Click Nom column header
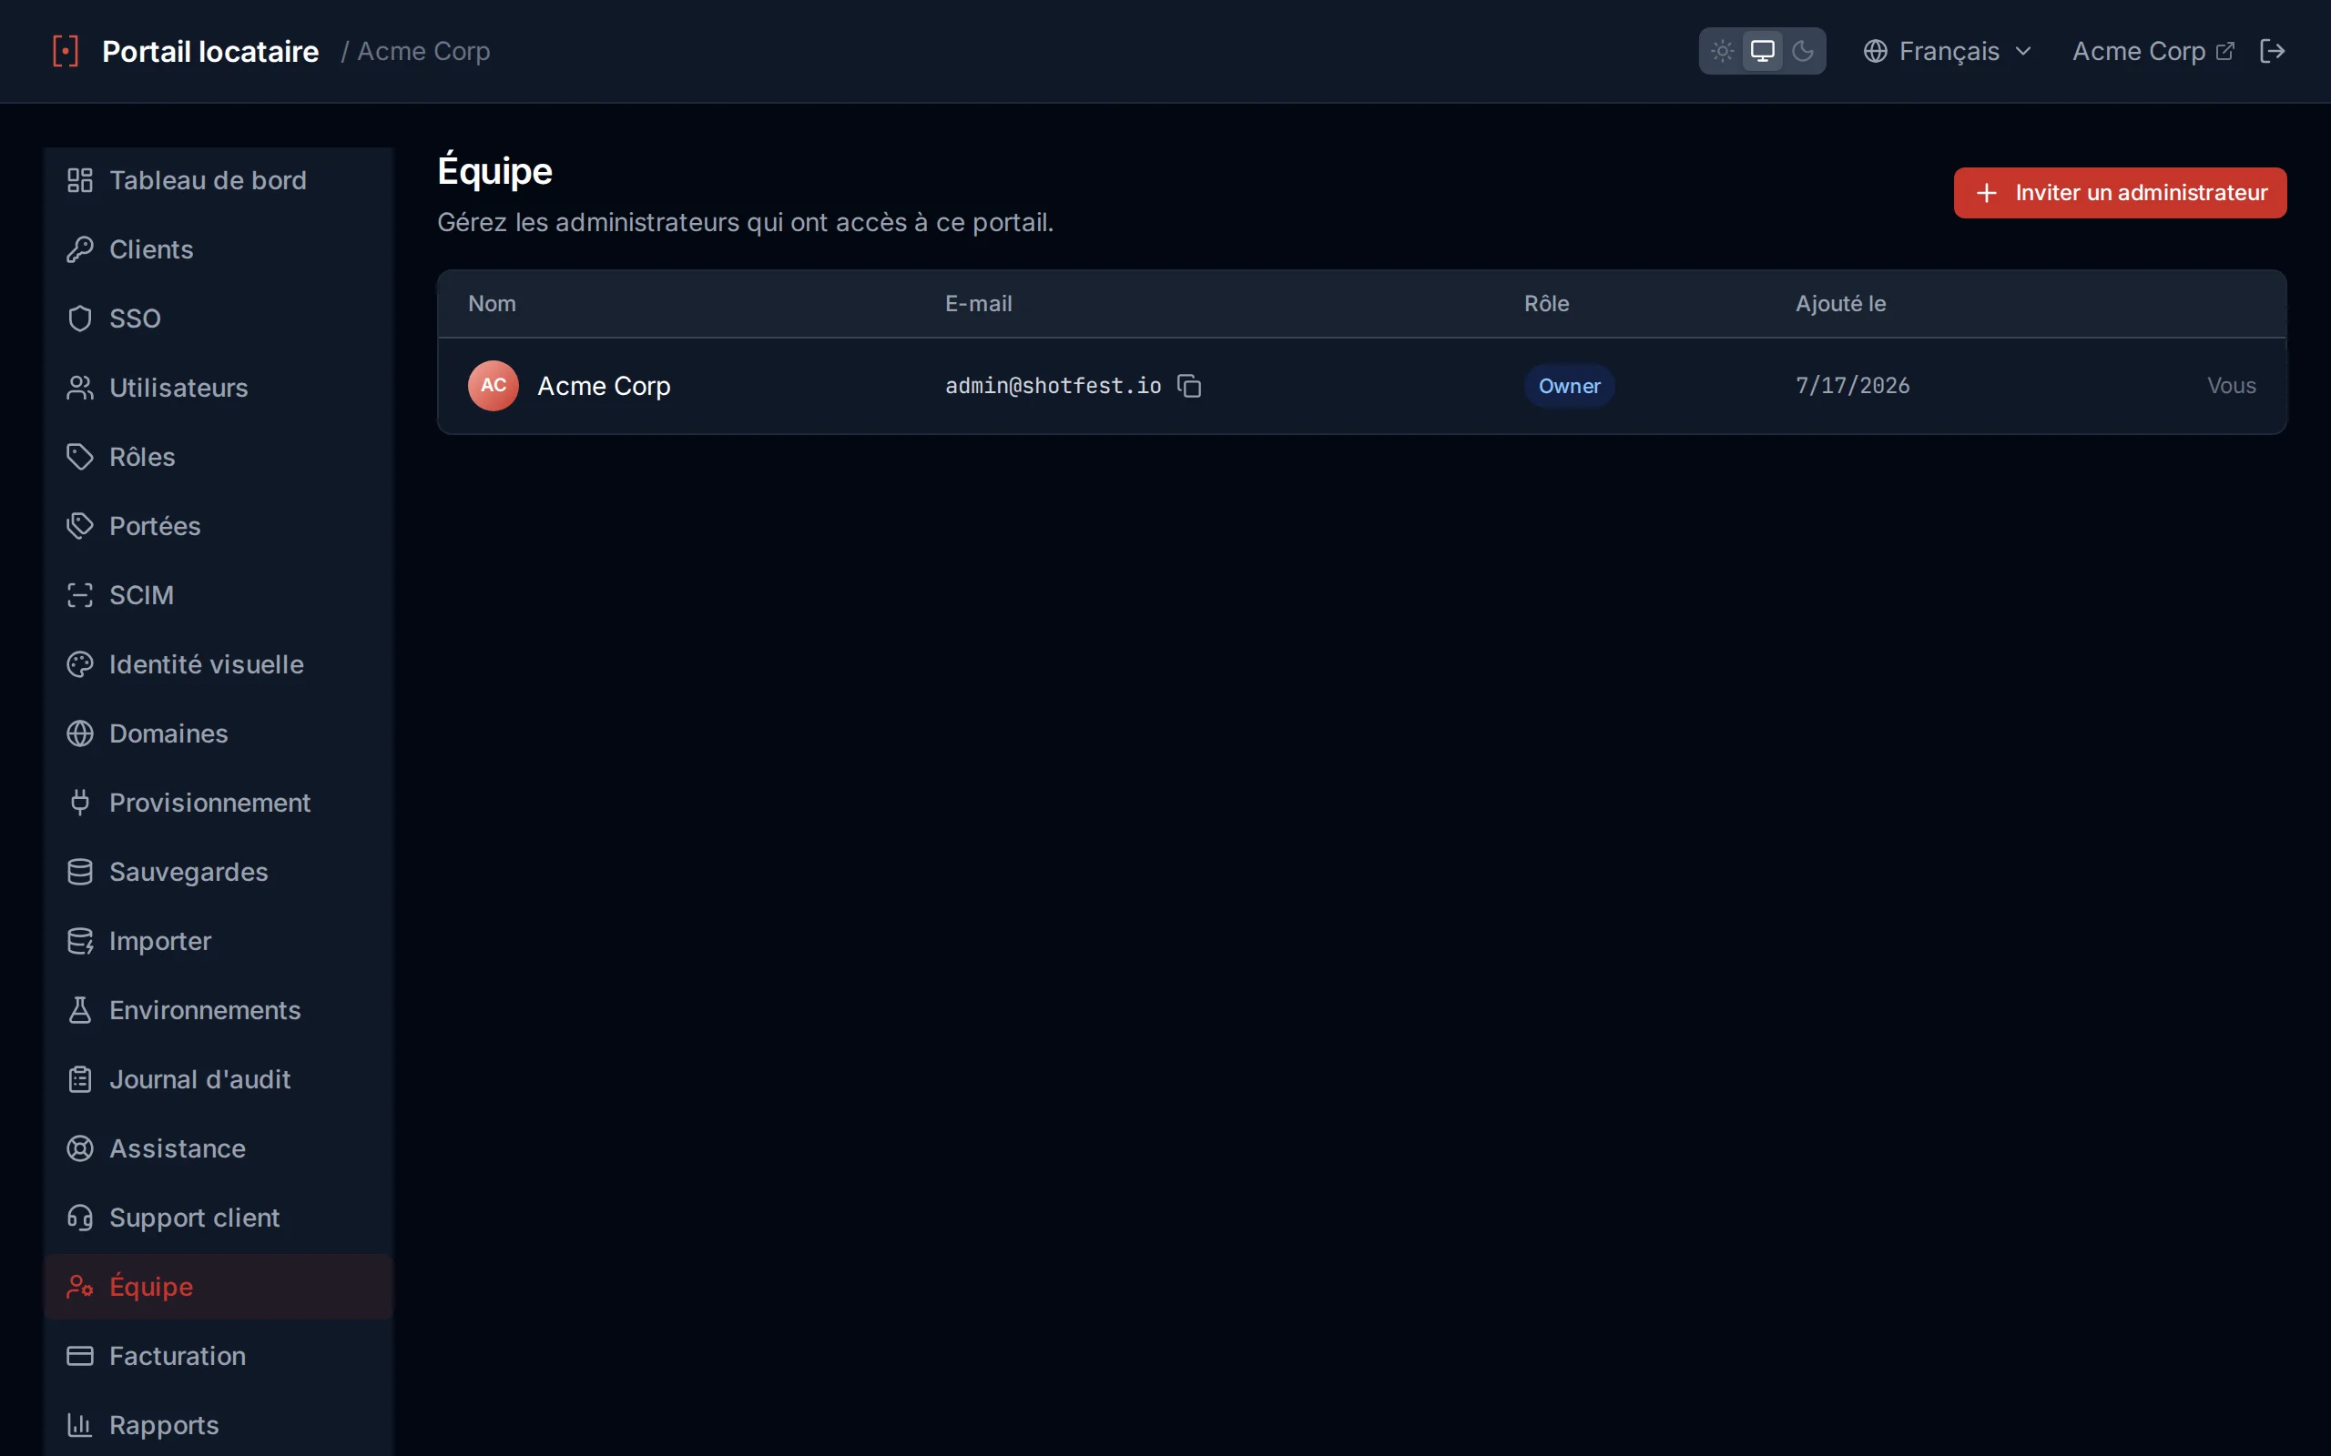 coord(493,303)
